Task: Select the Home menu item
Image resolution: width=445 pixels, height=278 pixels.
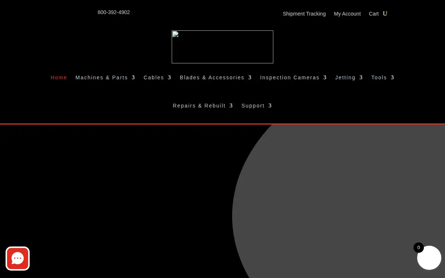Action: point(59,77)
